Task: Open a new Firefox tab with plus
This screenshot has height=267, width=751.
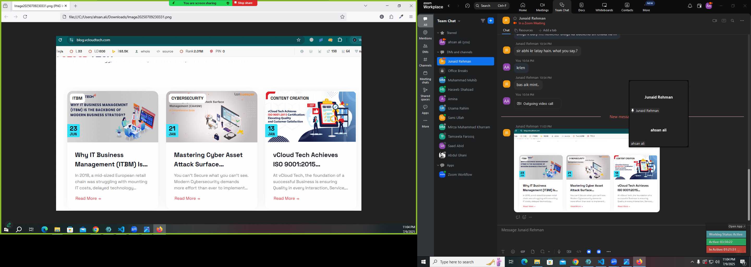Action: click(x=76, y=6)
